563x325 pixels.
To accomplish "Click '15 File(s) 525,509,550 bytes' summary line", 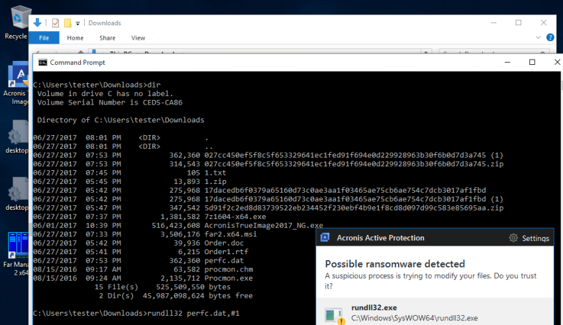I will (163, 287).
